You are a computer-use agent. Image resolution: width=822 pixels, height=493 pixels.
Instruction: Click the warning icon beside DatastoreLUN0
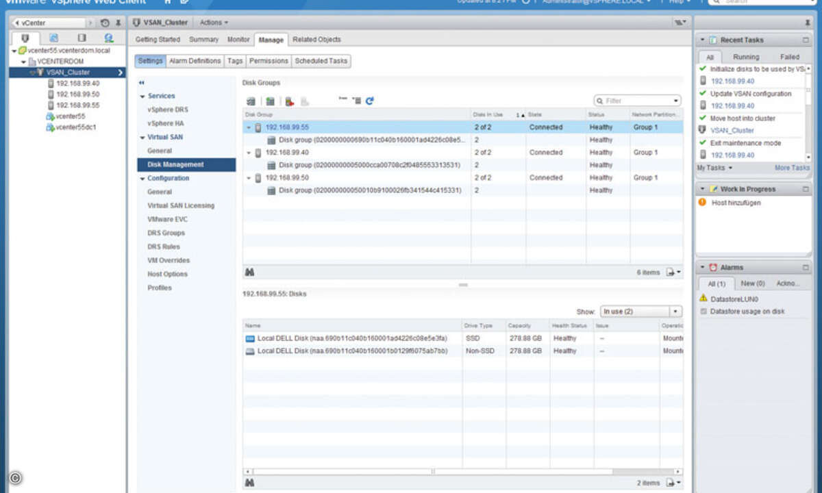[x=703, y=299]
